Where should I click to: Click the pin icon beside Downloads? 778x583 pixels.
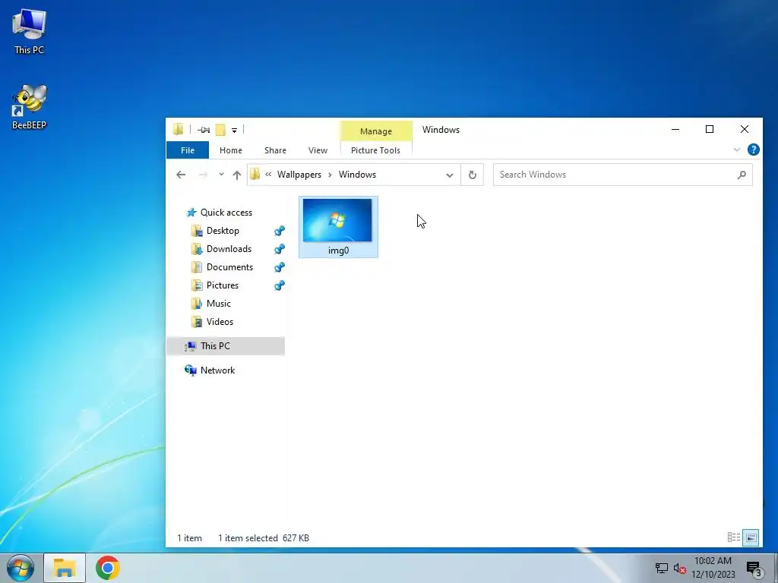click(280, 249)
